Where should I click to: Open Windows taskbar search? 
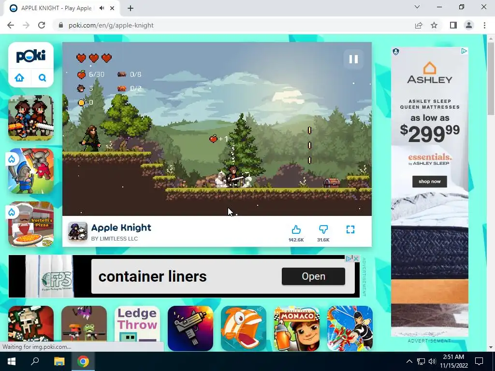point(35,361)
